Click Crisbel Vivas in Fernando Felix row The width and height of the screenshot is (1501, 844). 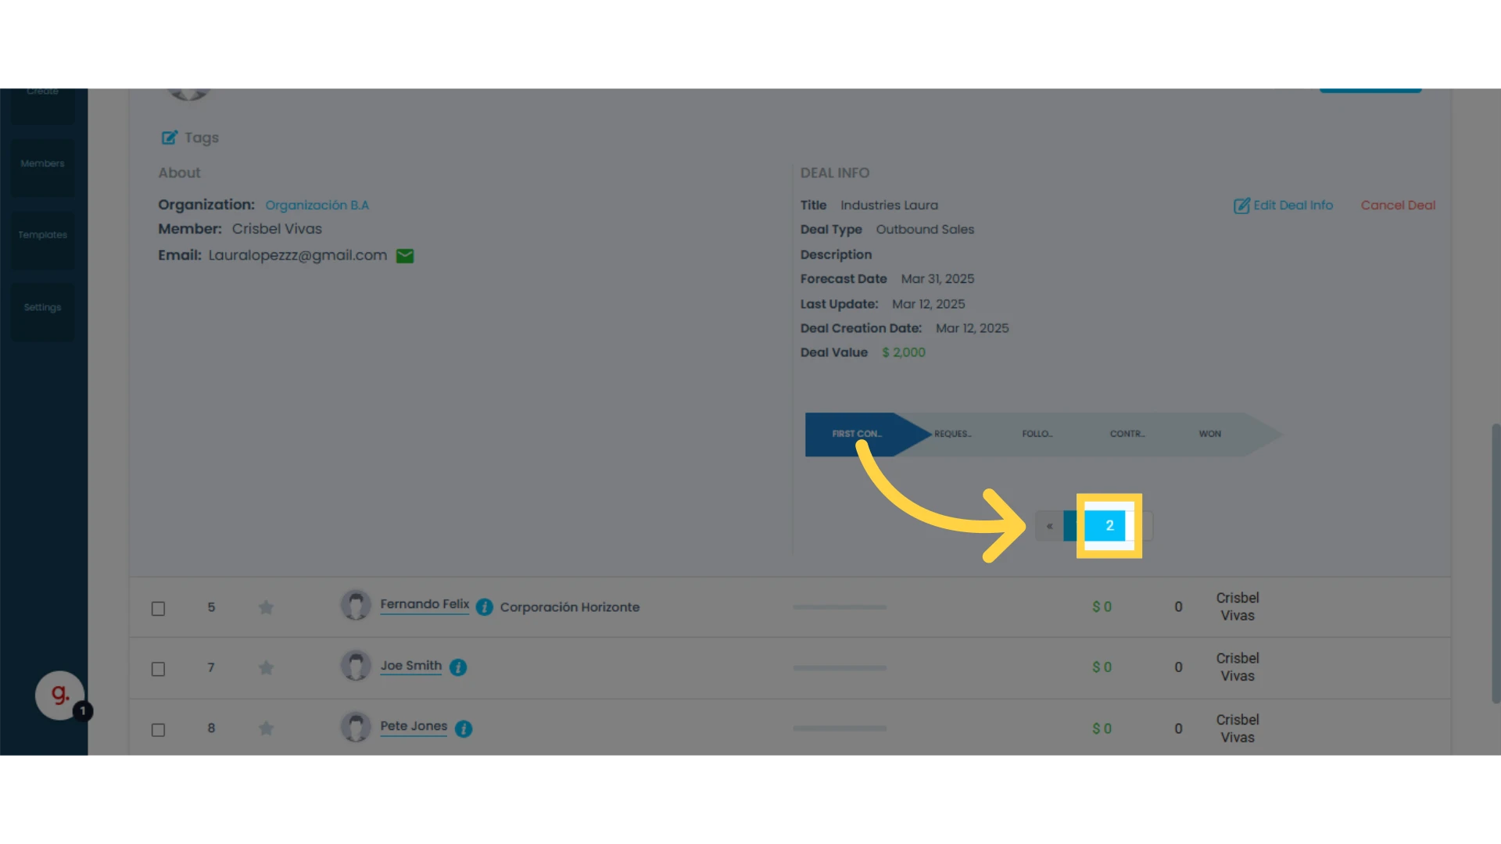click(x=1238, y=606)
